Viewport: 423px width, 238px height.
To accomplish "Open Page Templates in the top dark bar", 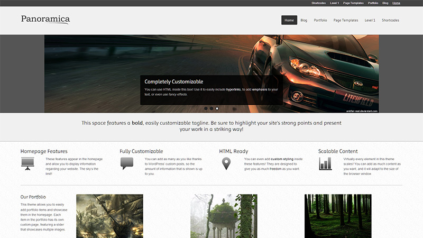I will coord(353,3).
